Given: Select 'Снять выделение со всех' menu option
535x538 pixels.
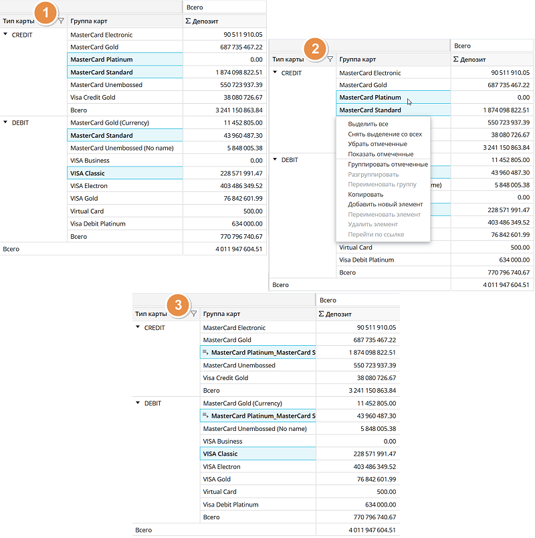Looking at the screenshot, I should 385,134.
